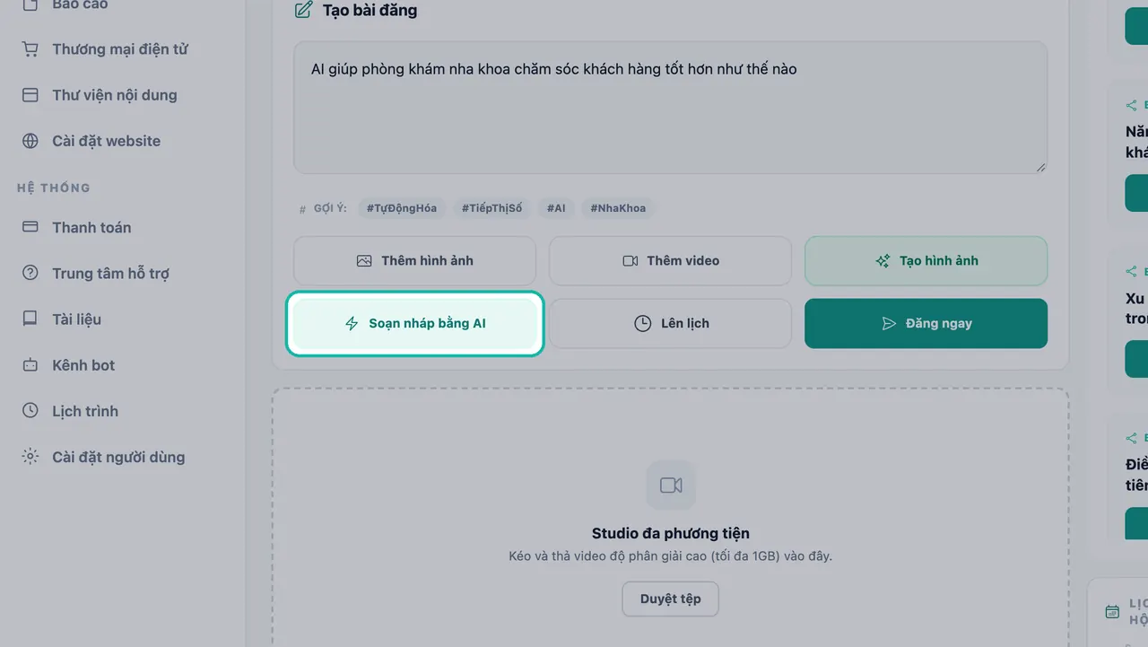
Task: Add the #AI hashtag chip
Action: [x=556, y=208]
